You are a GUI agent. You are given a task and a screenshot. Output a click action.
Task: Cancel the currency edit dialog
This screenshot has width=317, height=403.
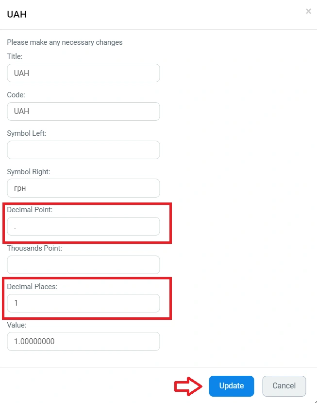pyautogui.click(x=284, y=386)
